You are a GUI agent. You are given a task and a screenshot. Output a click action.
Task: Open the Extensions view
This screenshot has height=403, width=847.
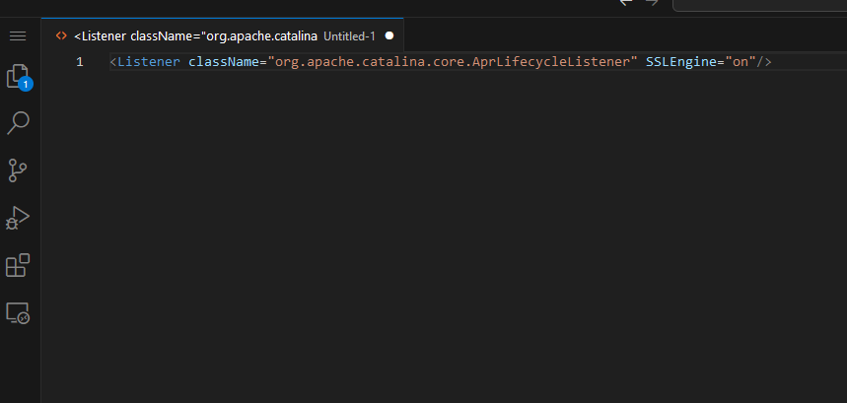pos(18,265)
